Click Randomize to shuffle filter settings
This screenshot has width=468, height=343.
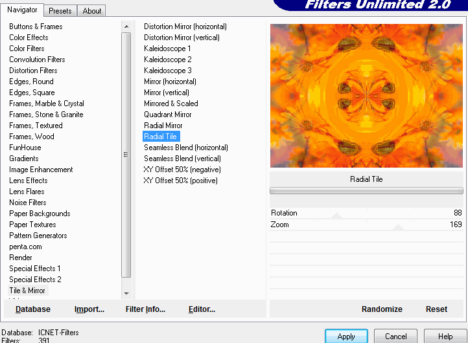382,309
